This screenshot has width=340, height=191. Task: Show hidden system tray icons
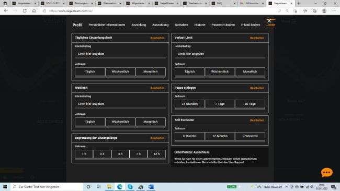tap(287, 187)
